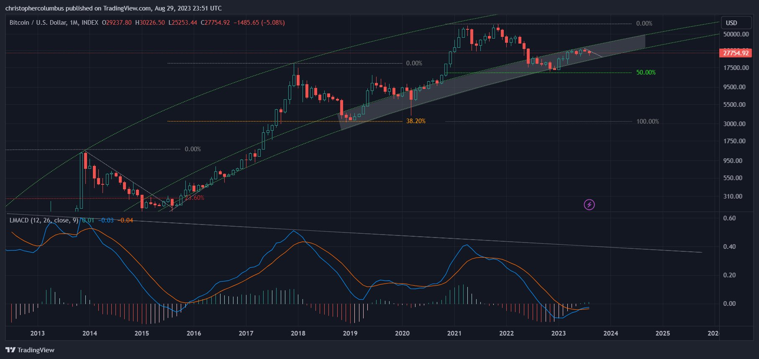This screenshot has height=359, width=759.
Task: Click the 2019 label on time axis
Action: [x=350, y=333]
